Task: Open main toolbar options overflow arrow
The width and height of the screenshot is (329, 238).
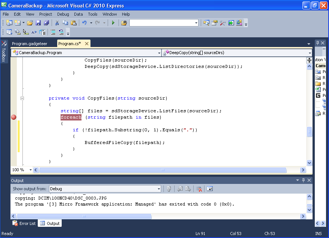Action: (x=246, y=24)
